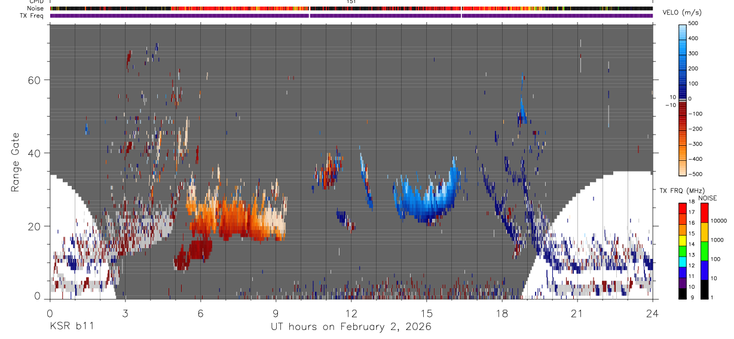The image size is (734, 339).
Task: Click the purple segment of TX FRQ colorbar
Action: [683, 283]
